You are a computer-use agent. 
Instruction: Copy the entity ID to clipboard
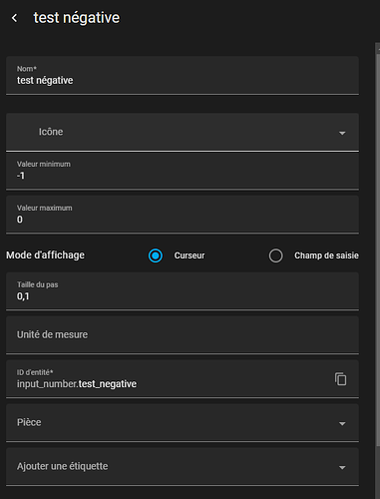click(x=340, y=379)
